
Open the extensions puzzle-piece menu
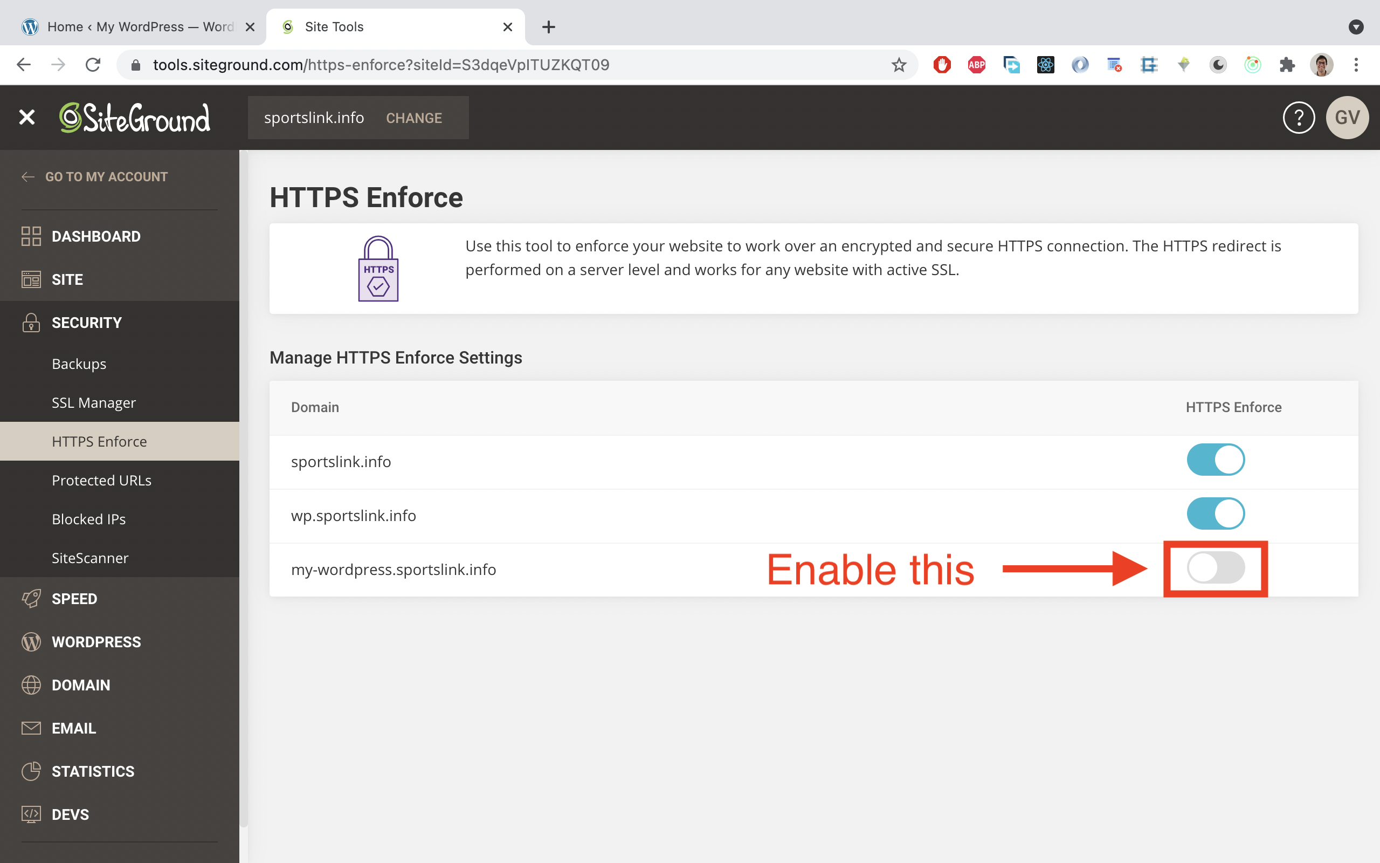coord(1288,65)
